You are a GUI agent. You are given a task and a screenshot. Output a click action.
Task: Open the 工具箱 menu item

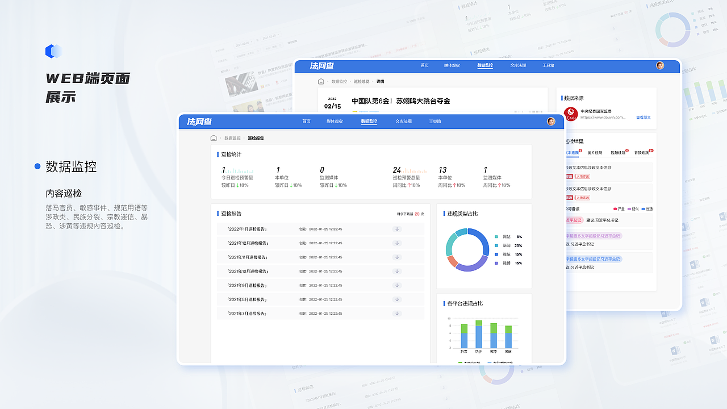point(435,121)
